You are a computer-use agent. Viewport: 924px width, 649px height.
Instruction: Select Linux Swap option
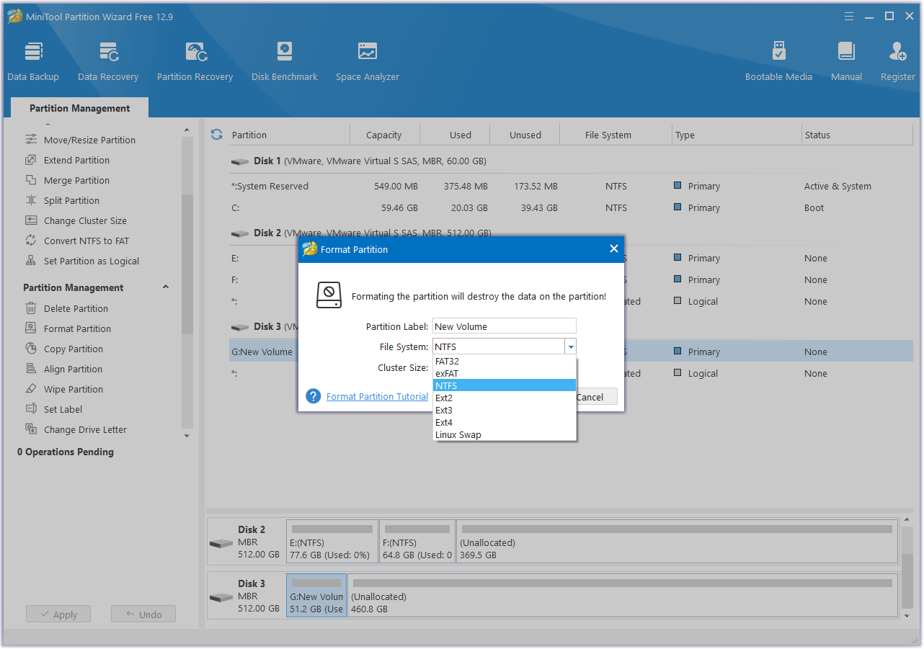pos(505,434)
